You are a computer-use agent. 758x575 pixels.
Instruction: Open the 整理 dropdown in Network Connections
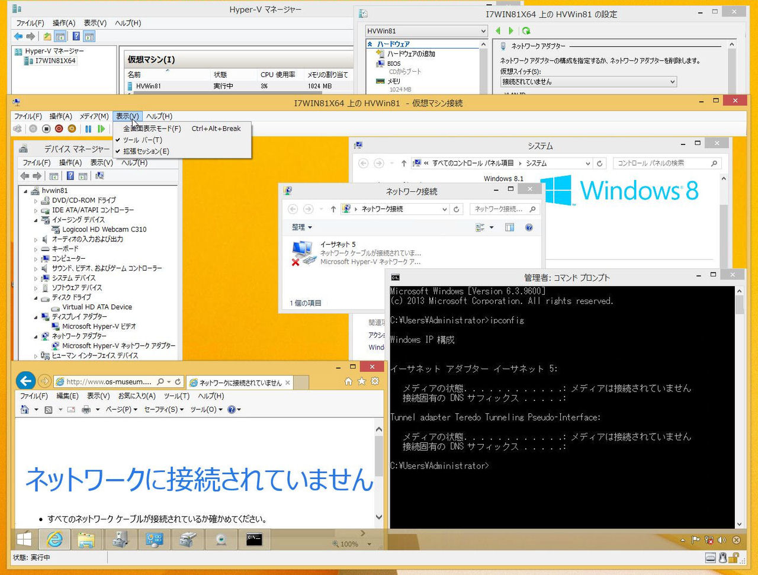301,227
